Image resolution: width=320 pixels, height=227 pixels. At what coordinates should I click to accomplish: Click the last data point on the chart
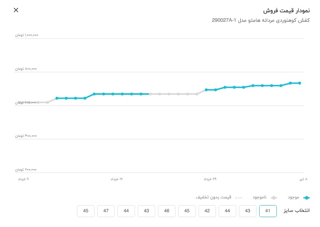click(300, 83)
